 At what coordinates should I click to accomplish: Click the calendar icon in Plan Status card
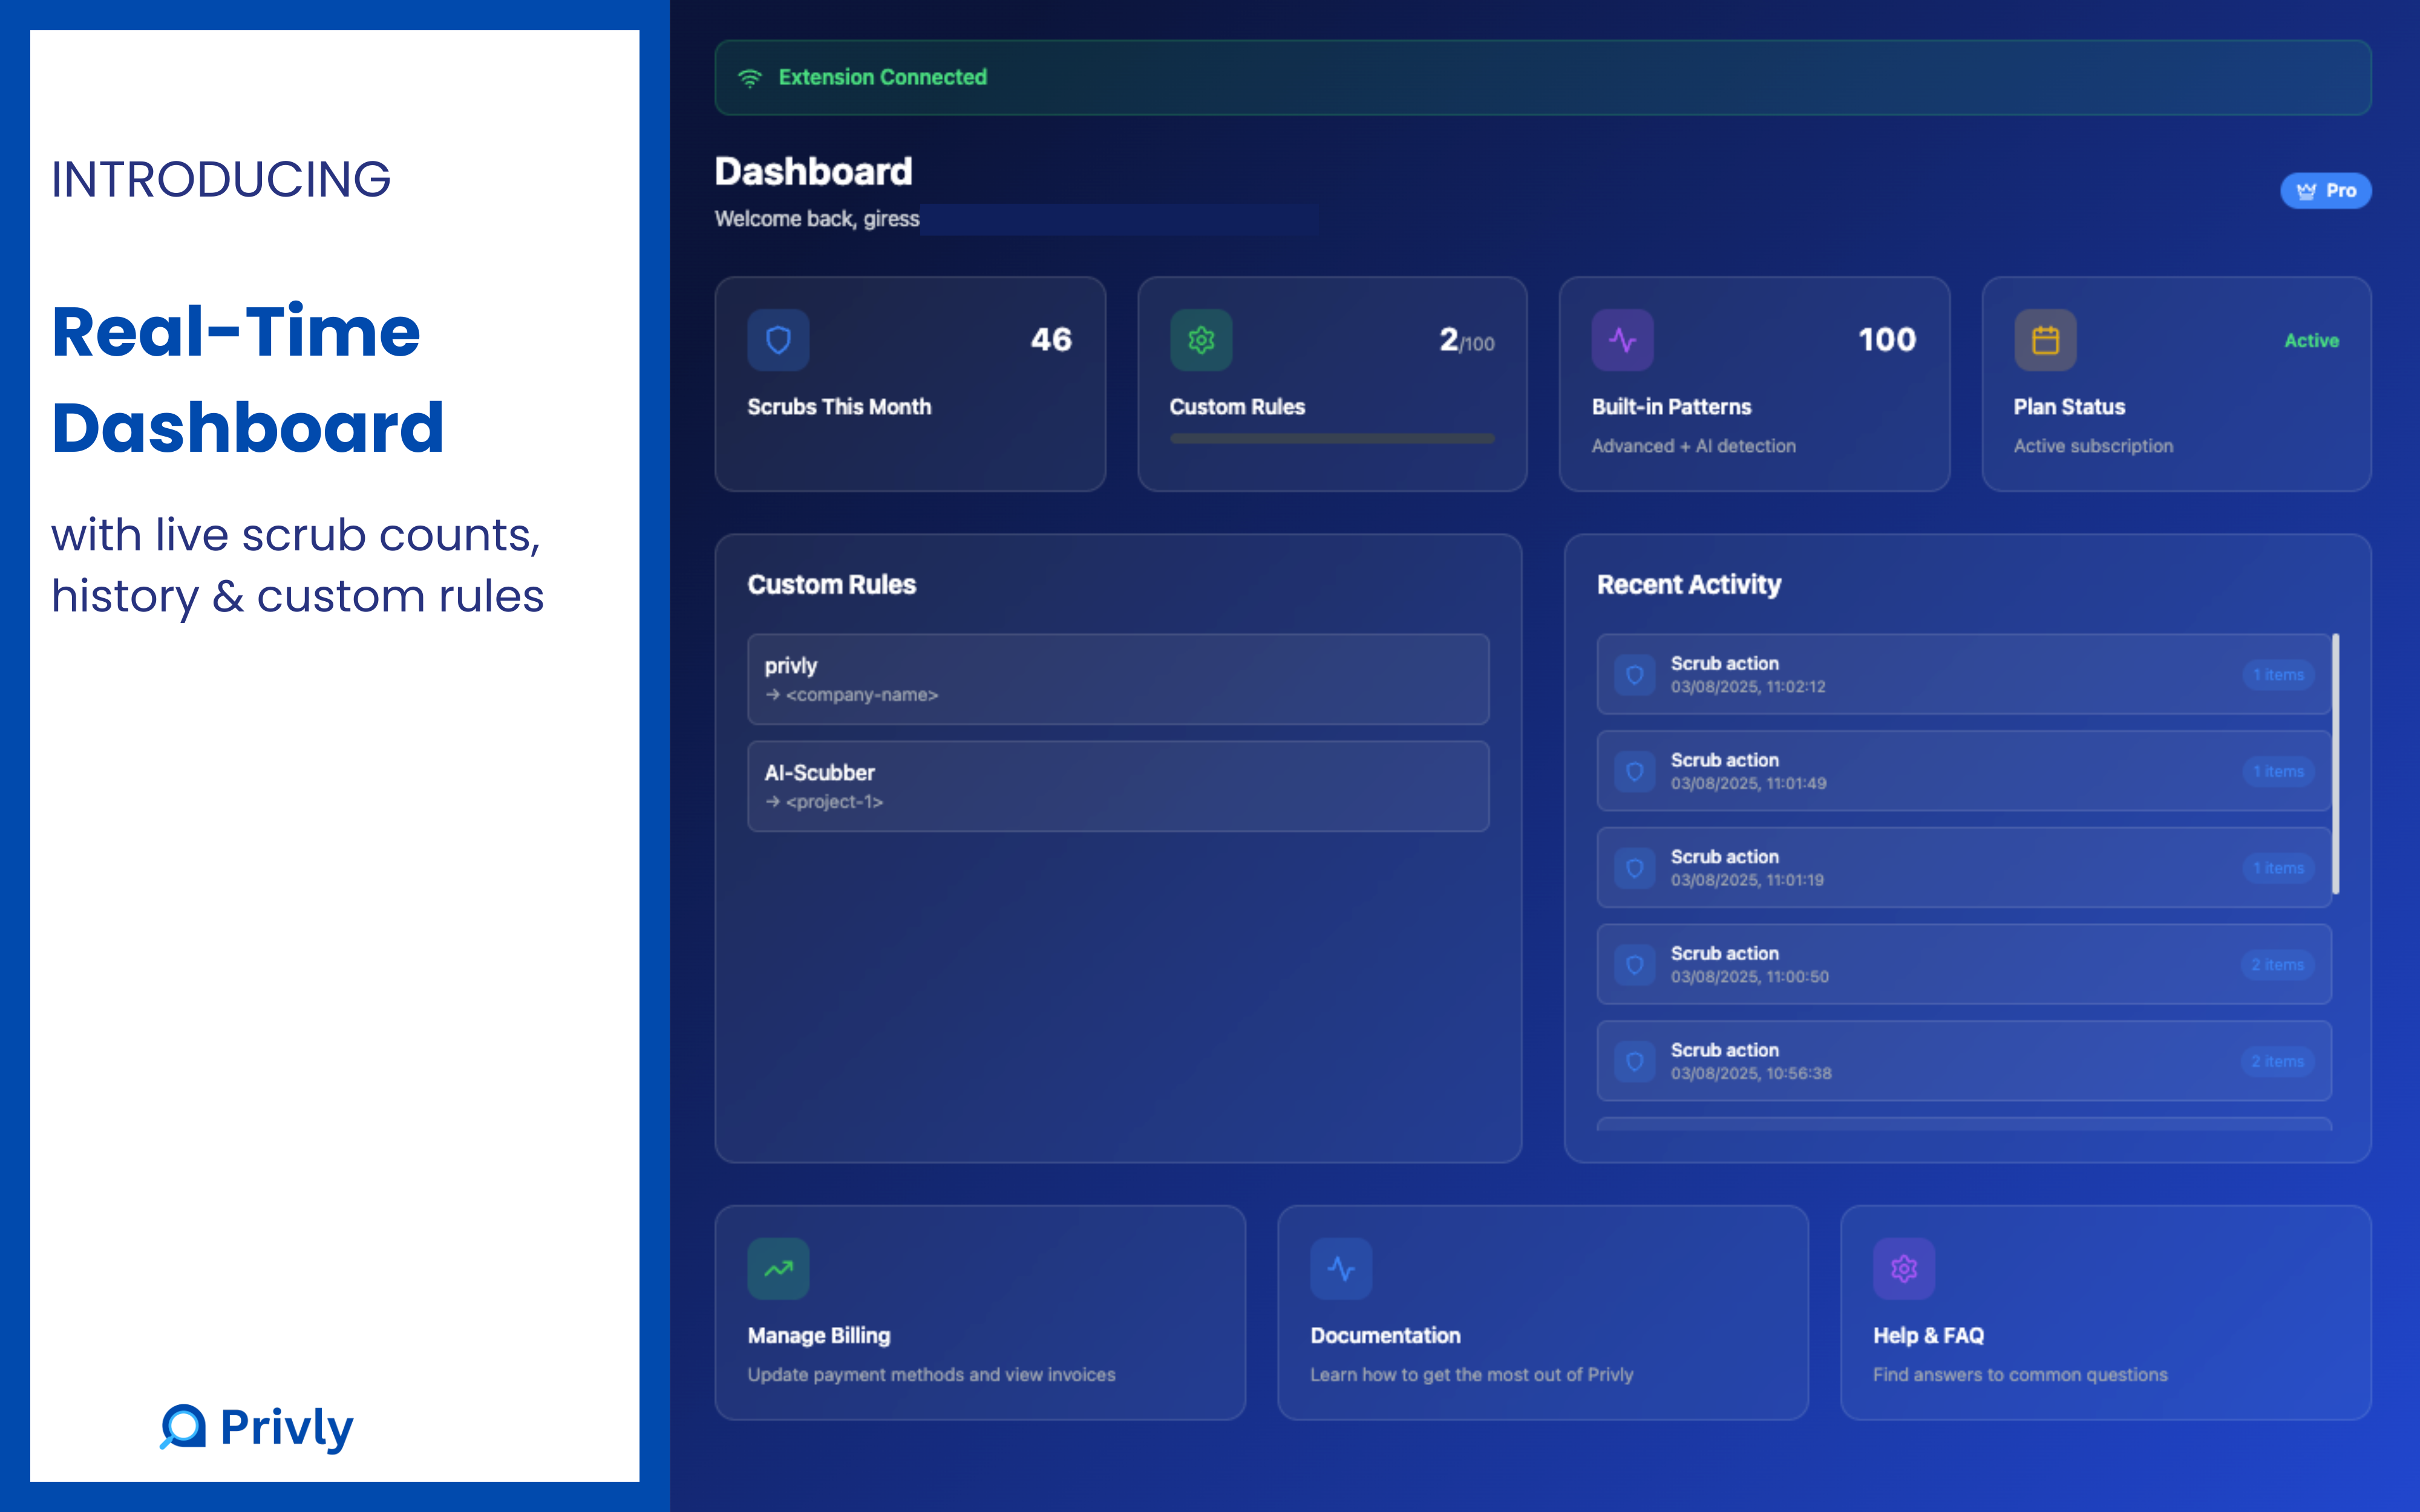click(2045, 340)
